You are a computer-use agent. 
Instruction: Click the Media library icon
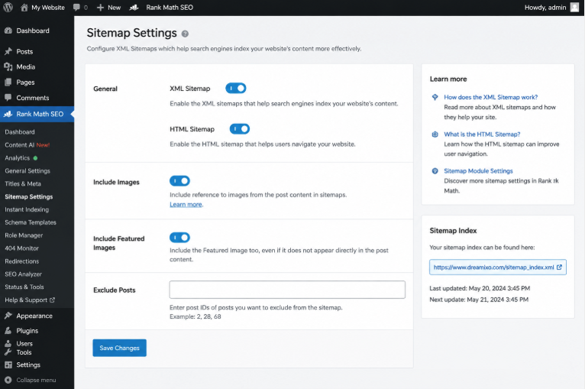pyautogui.click(x=8, y=66)
